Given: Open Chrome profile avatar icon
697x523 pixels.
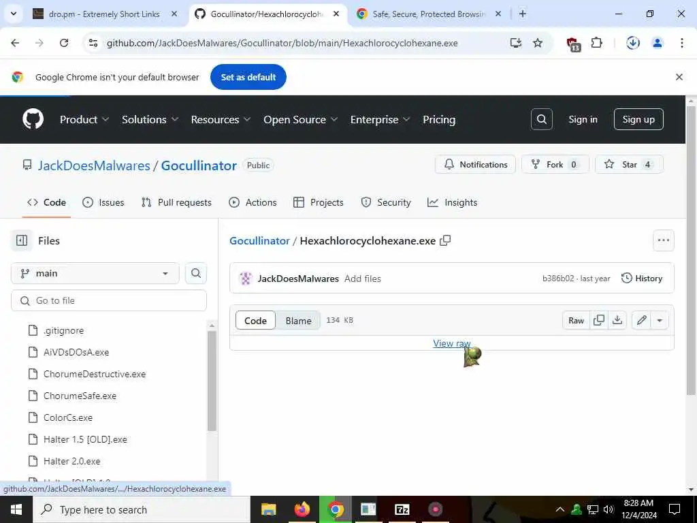Looking at the screenshot, I should 657,43.
